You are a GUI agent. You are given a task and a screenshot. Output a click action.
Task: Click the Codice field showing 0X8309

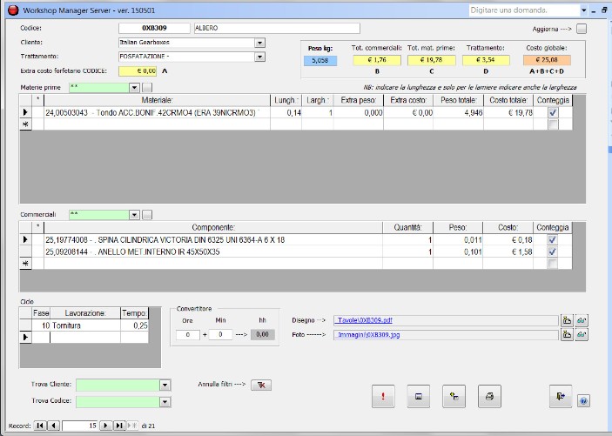(x=154, y=28)
